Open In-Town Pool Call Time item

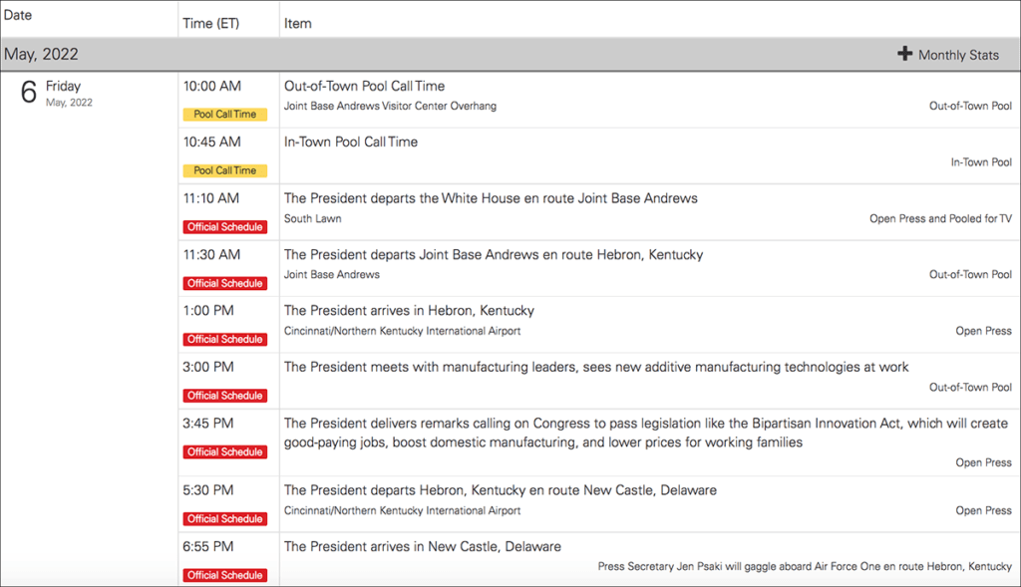click(x=350, y=143)
